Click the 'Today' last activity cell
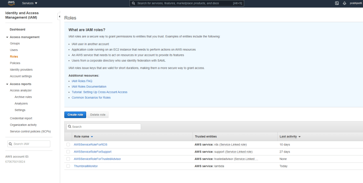 pos(283,166)
